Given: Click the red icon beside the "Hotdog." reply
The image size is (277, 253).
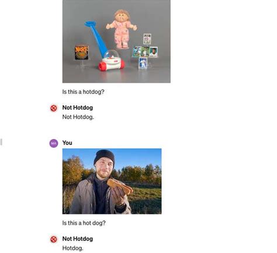Looking at the screenshot, I should click(x=54, y=239).
